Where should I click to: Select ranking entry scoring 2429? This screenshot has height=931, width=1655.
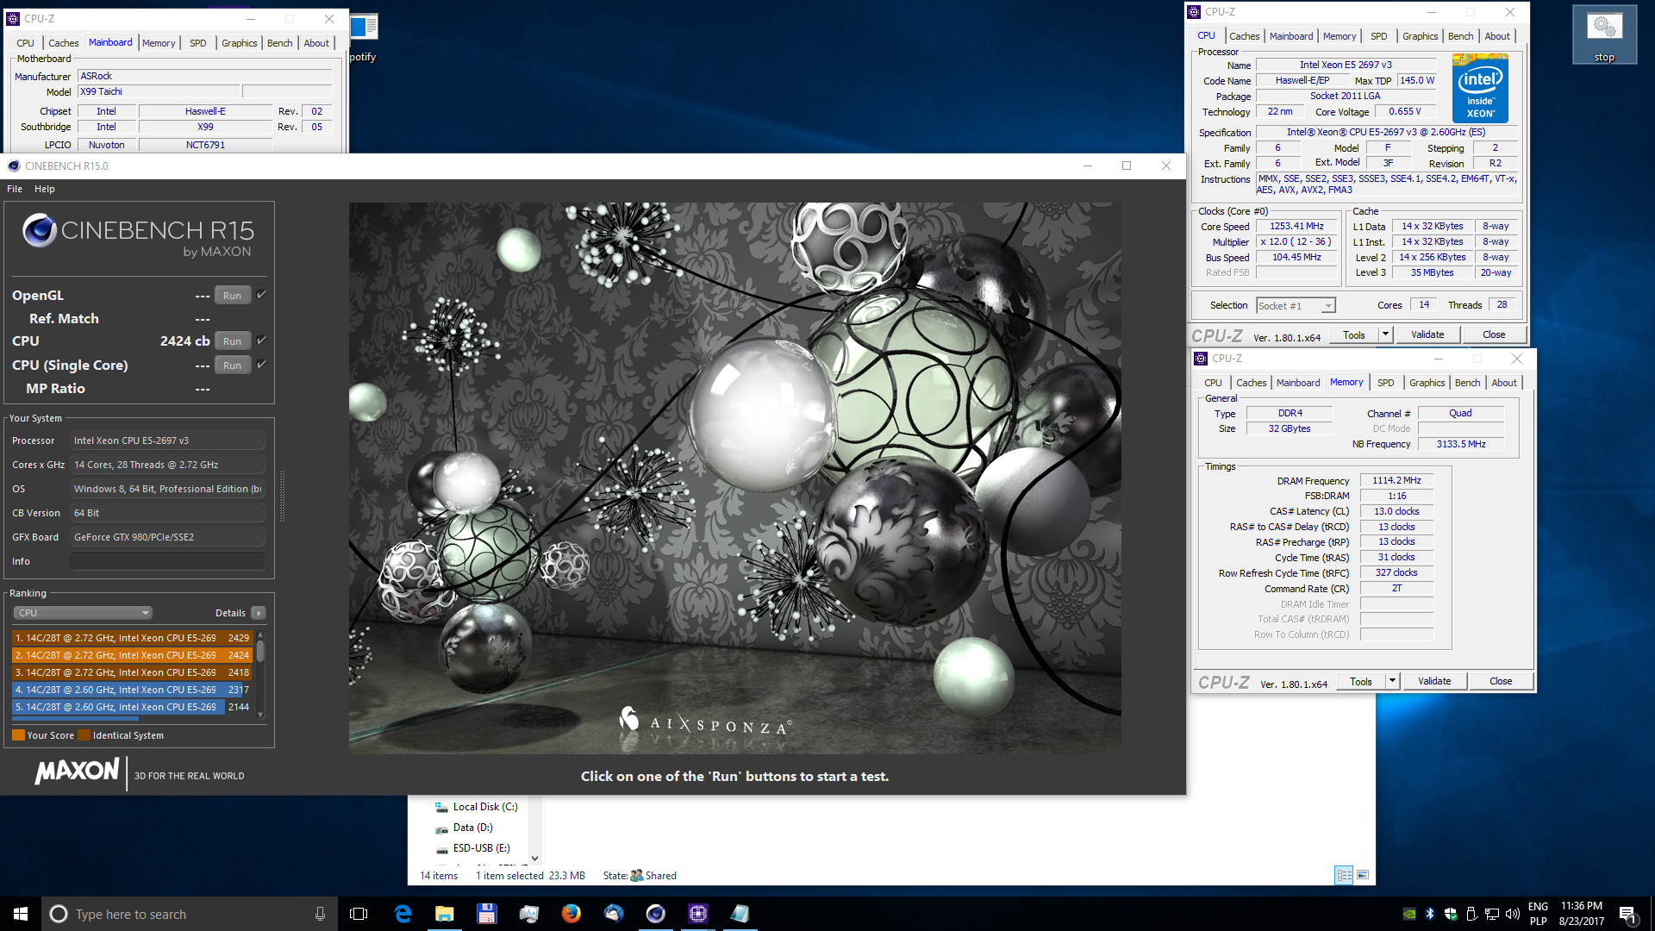tap(132, 638)
